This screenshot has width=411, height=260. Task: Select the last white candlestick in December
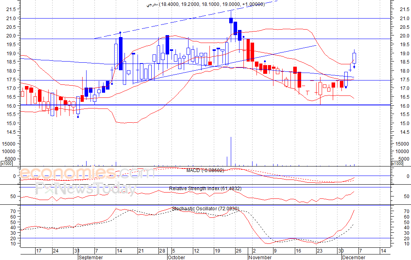click(354, 58)
